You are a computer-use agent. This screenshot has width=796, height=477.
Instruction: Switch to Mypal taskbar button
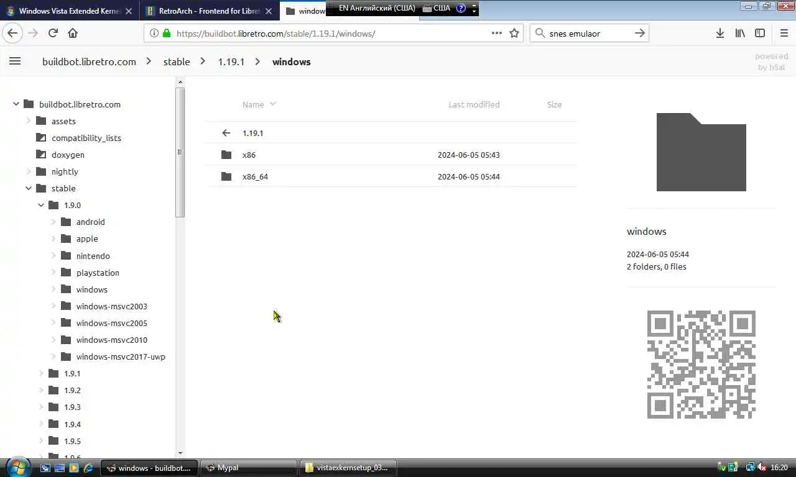tap(249, 468)
